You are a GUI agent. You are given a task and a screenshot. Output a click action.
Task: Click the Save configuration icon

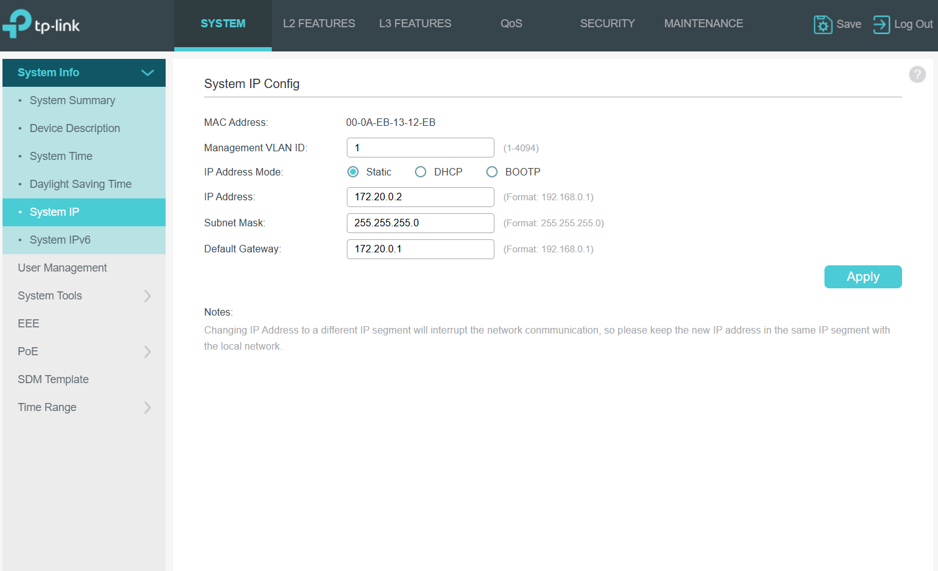823,24
